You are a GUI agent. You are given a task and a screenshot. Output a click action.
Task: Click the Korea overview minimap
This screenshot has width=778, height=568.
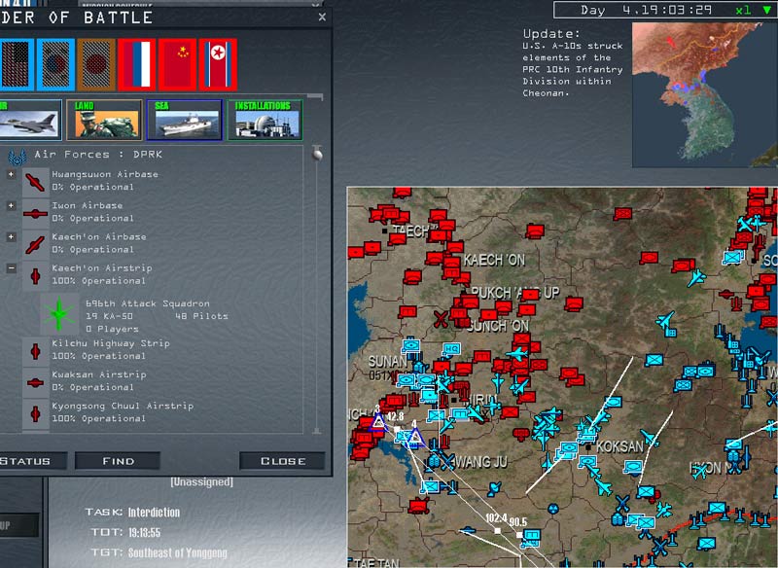tap(704, 94)
